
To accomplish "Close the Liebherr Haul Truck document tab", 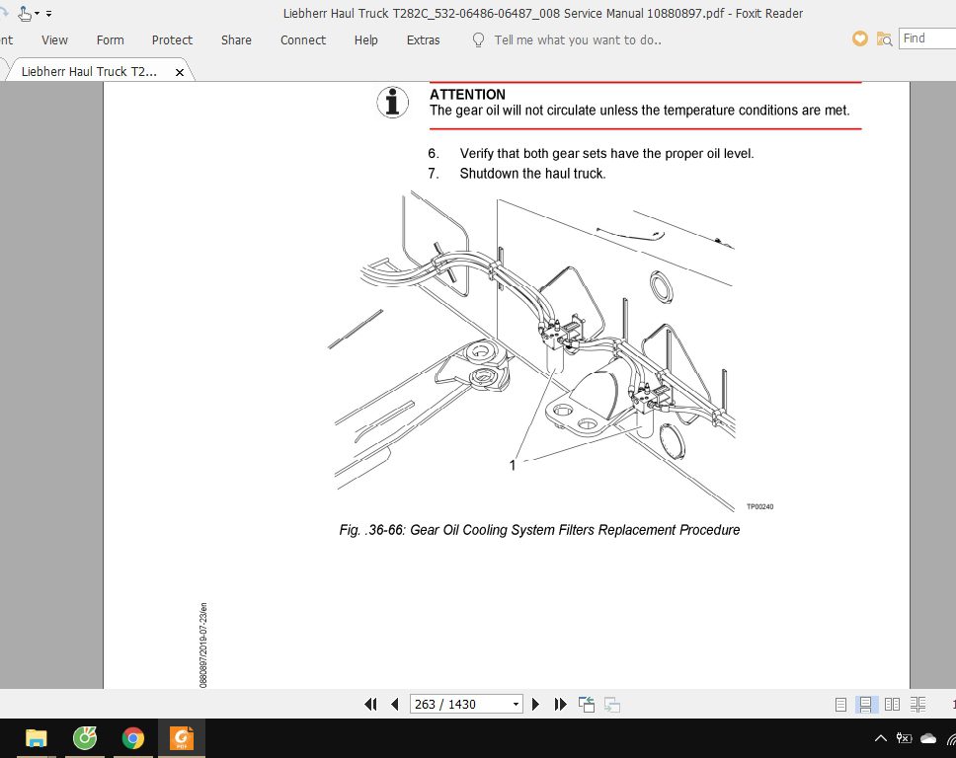I will coord(180,72).
